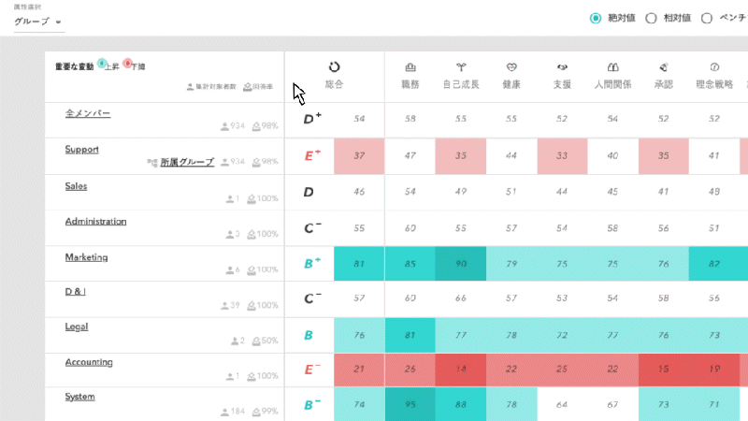Click the E− rating for Accounting

(312, 369)
